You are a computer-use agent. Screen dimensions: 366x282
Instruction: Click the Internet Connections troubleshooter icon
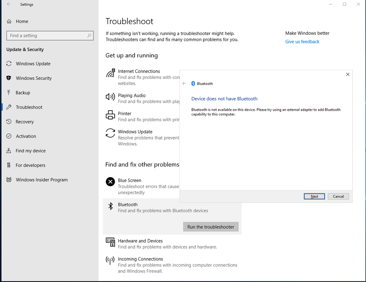[x=110, y=73]
